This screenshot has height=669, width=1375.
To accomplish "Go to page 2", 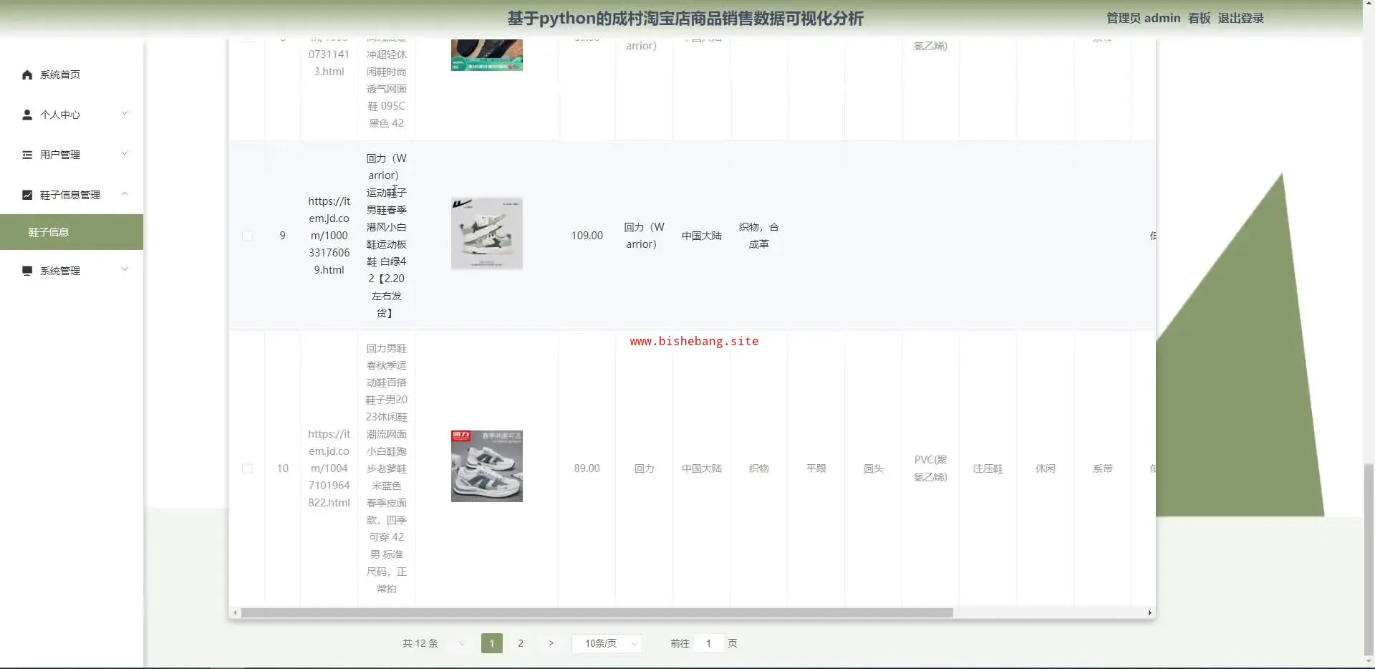I will point(521,643).
